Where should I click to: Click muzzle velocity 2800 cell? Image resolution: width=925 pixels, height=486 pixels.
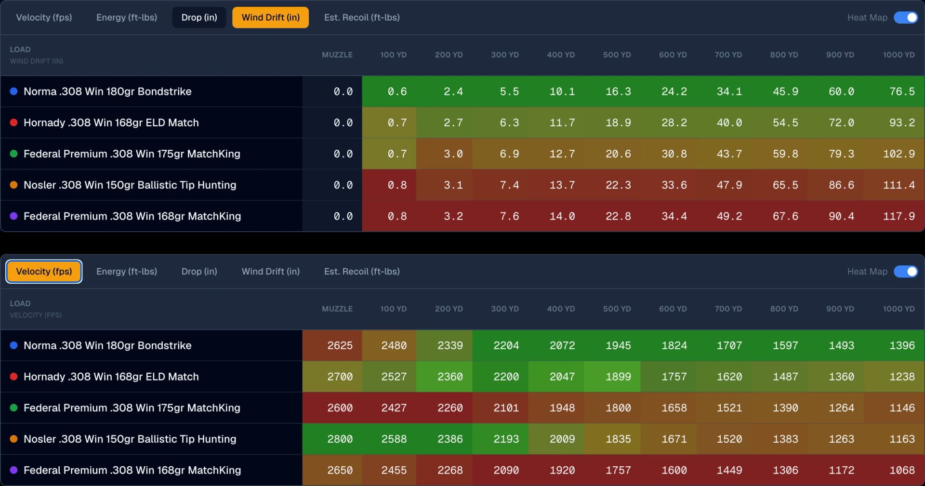click(x=332, y=439)
